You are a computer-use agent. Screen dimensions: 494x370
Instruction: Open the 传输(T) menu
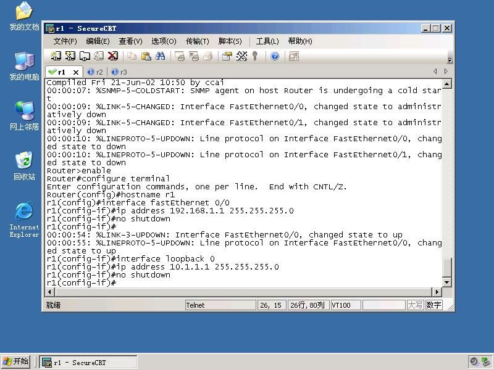[x=197, y=41]
